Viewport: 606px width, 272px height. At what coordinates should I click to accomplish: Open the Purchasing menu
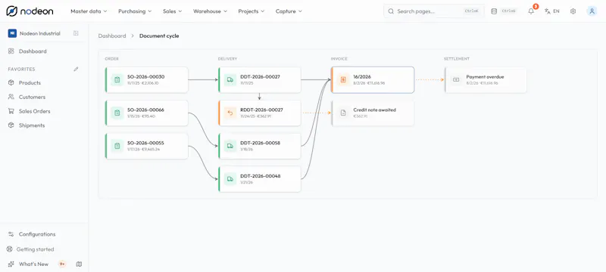tap(135, 11)
